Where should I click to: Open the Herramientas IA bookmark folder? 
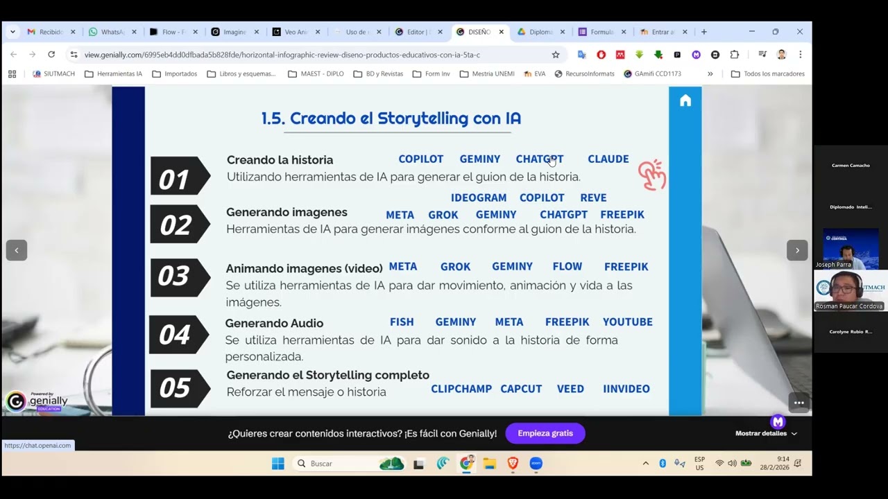coord(113,73)
